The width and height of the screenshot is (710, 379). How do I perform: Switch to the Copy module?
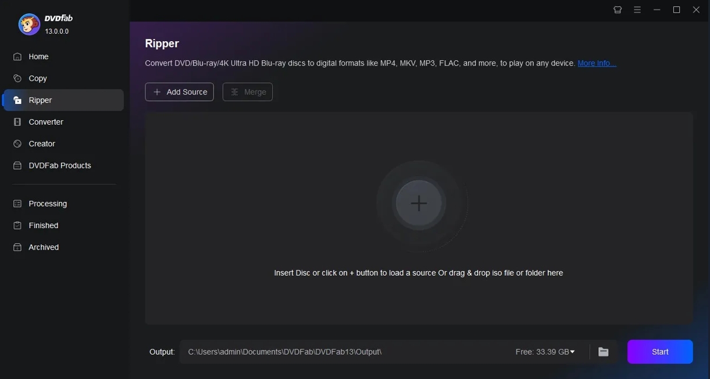63,78
